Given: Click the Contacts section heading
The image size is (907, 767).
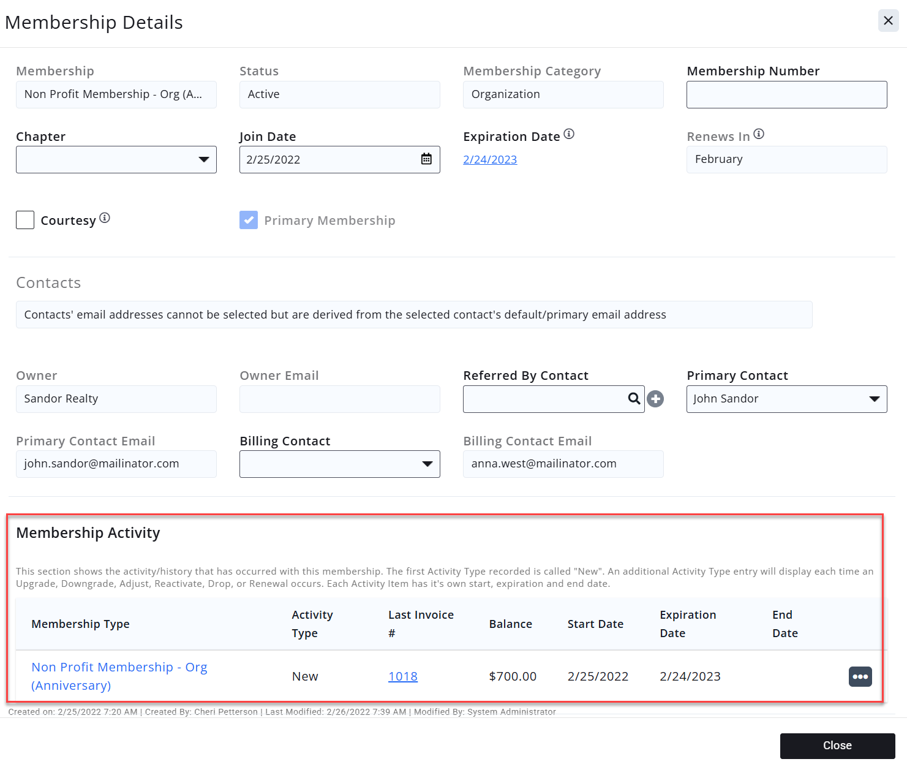Looking at the screenshot, I should click(x=48, y=282).
